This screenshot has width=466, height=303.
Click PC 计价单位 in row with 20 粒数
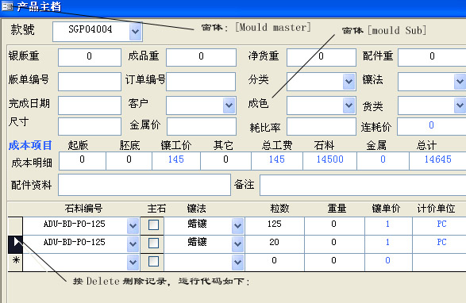tap(441, 243)
